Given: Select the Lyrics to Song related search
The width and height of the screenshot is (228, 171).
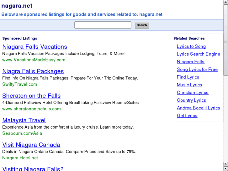Looking at the screenshot, I should coord(191,46).
